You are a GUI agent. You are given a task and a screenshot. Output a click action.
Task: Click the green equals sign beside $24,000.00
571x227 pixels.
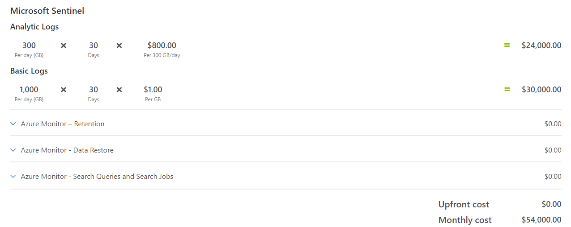click(507, 45)
